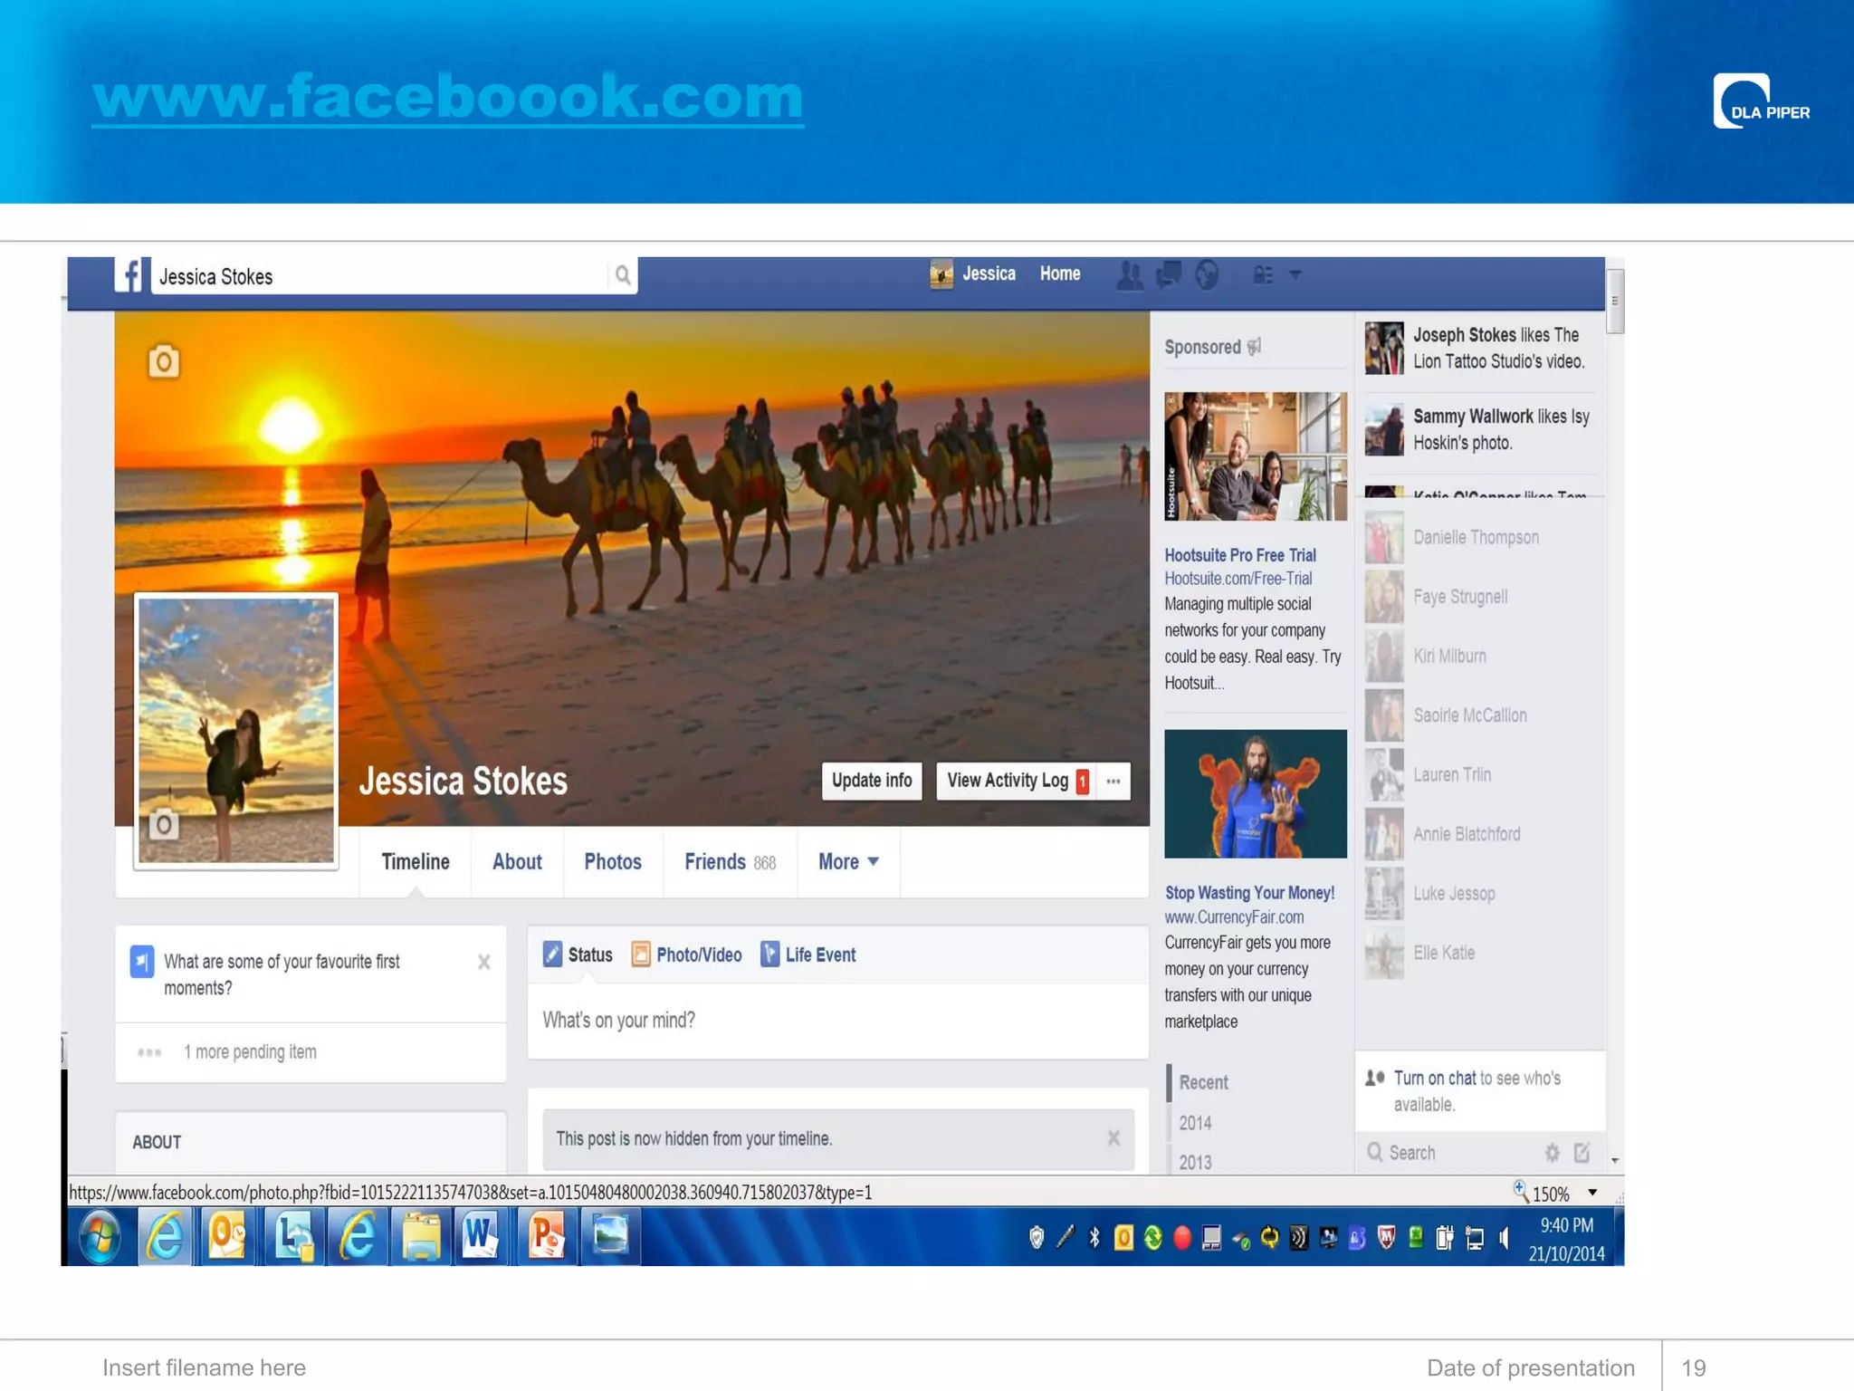
Task: Select the Life Event composer option
Action: pyautogui.click(x=808, y=955)
